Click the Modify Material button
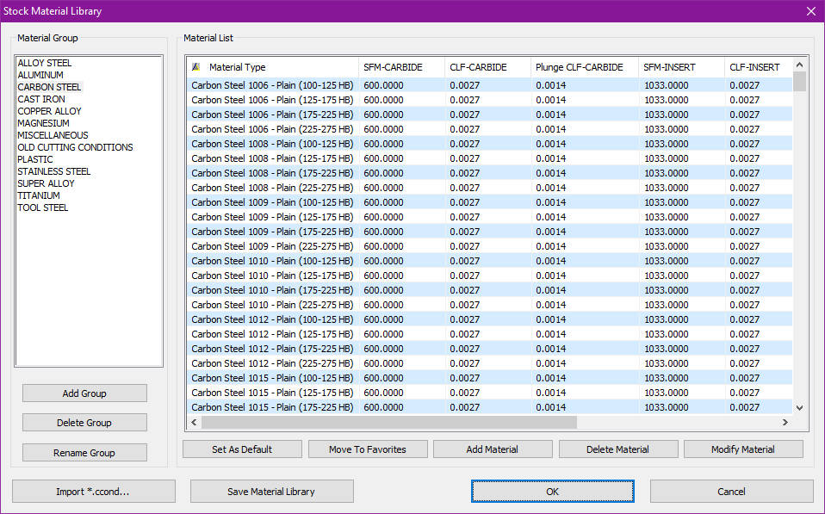The height and width of the screenshot is (514, 825). click(742, 449)
